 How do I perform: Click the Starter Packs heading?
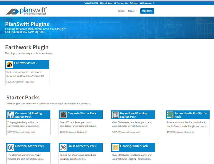[x=23, y=97]
